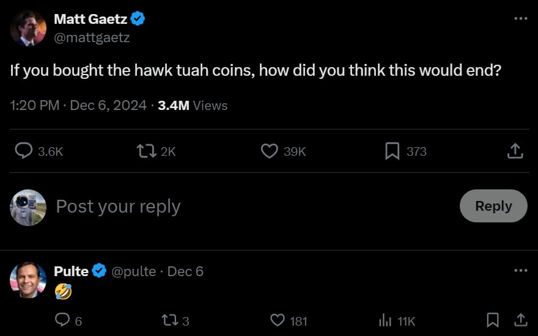Bookmark the main tweet
Screen dimensions: 538x336
(x=392, y=151)
